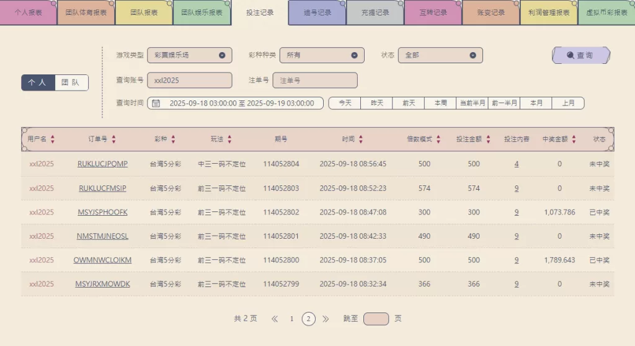Viewport: 635px width, 346px height.
Task: Go to previous page double-arrow
Action: click(x=275, y=319)
